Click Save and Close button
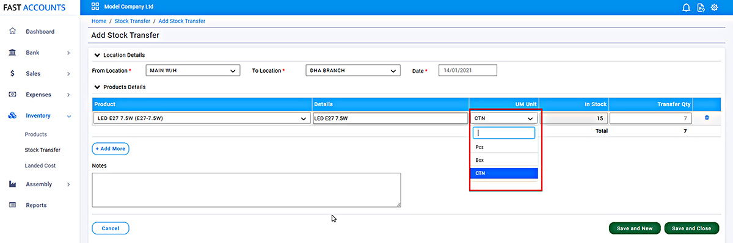Screen dimensions: 733x243 pos(691,228)
